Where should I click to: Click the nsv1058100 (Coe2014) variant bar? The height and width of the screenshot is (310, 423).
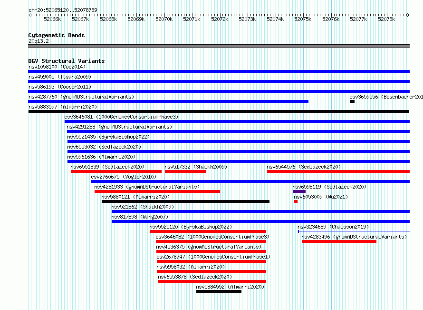[x=219, y=71]
